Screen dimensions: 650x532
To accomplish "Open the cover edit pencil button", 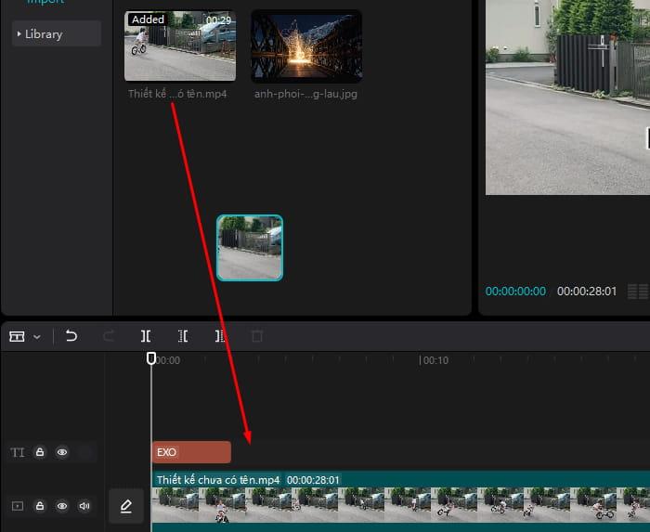I will click(x=126, y=506).
